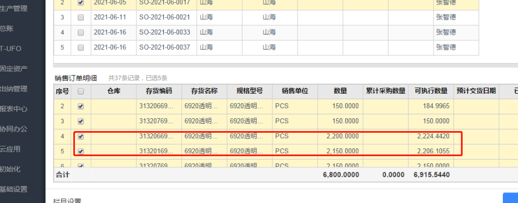Select SO-2021-06-0037 order number cell

point(167,47)
